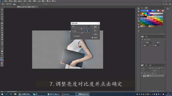Open Properties panel flyout menu
This screenshot has width=172, height=96.
coord(165,37)
